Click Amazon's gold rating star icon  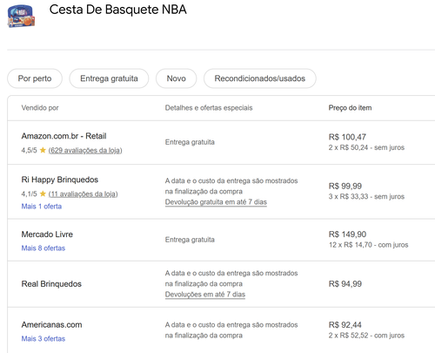click(x=43, y=150)
